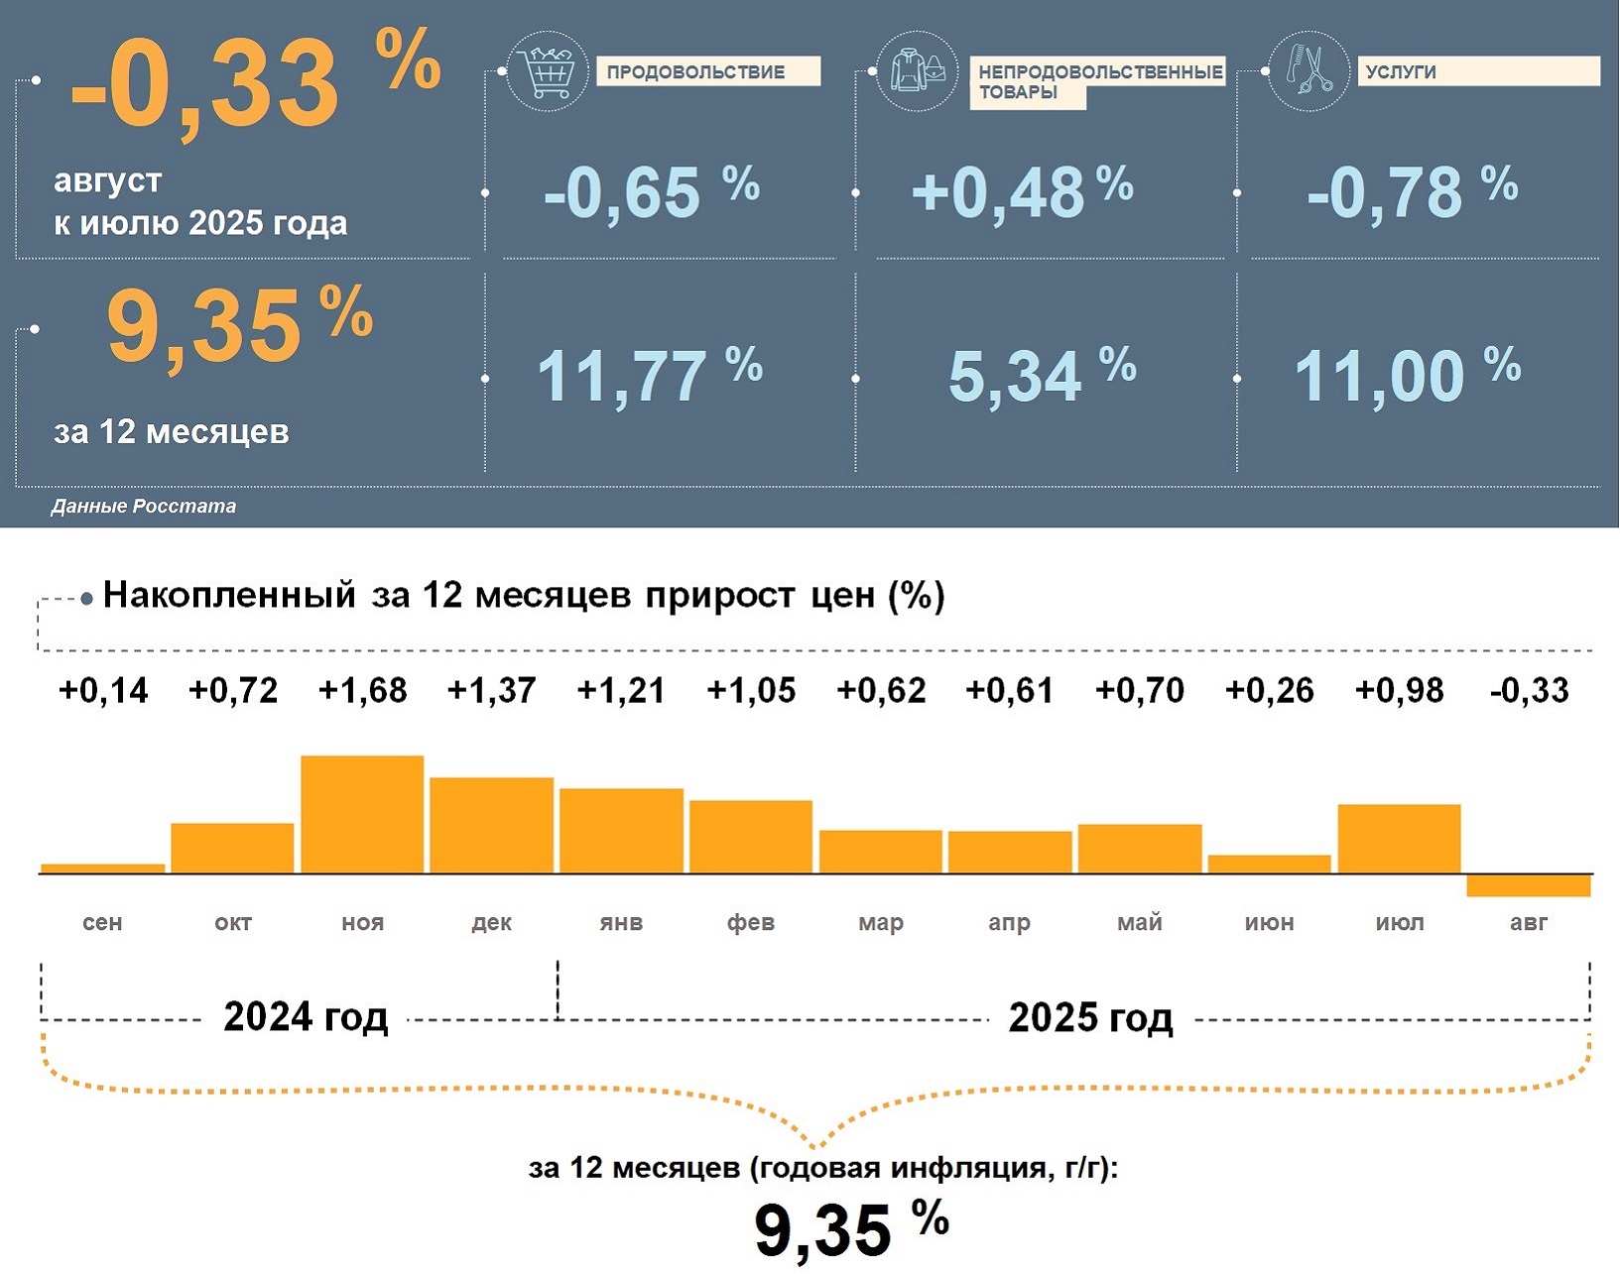This screenshot has width=1620, height=1274.
Task: Click the hoodie and bag icon
Action: coord(917,70)
